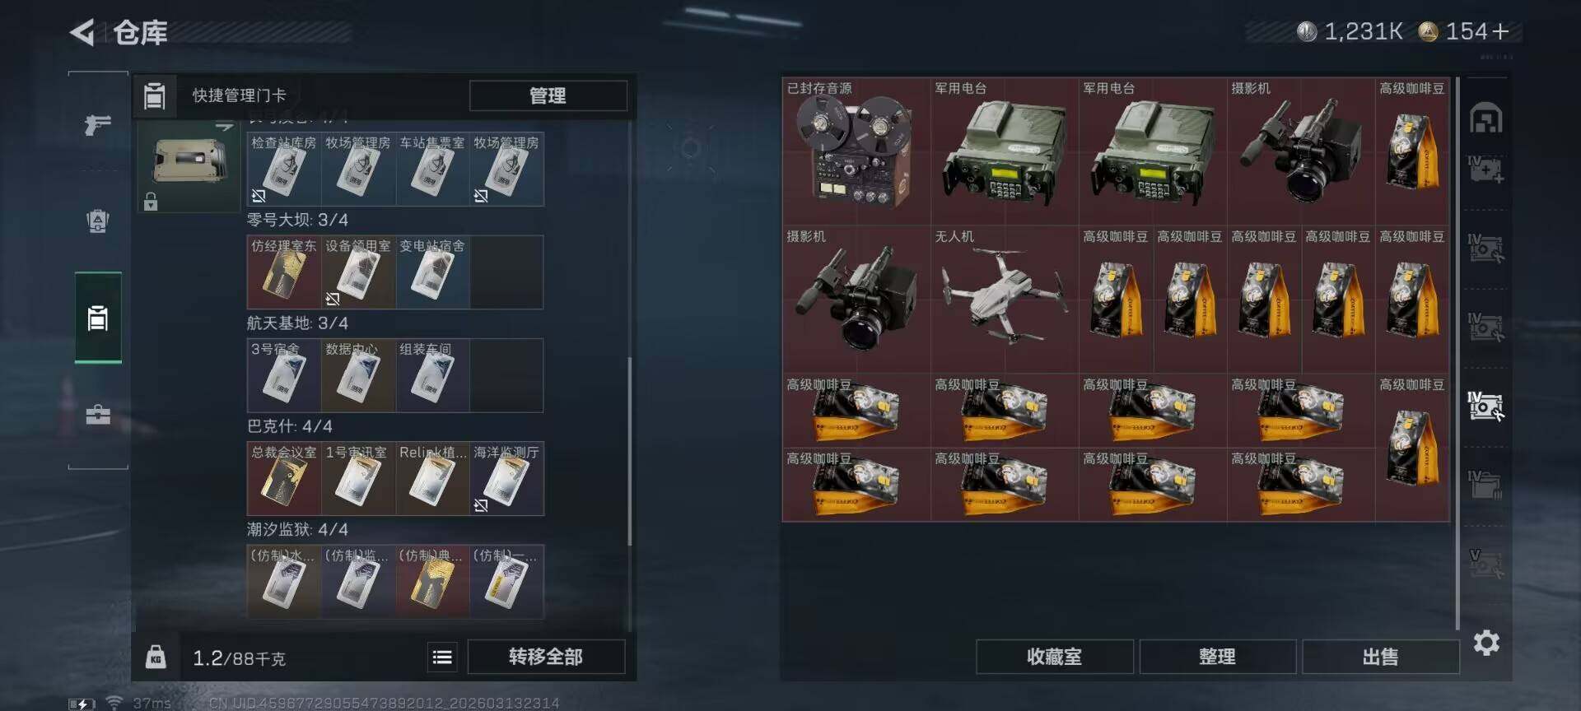The height and width of the screenshot is (711, 1581).
Task: Select the keycard clipboard sidebar tab
Action: point(98,318)
